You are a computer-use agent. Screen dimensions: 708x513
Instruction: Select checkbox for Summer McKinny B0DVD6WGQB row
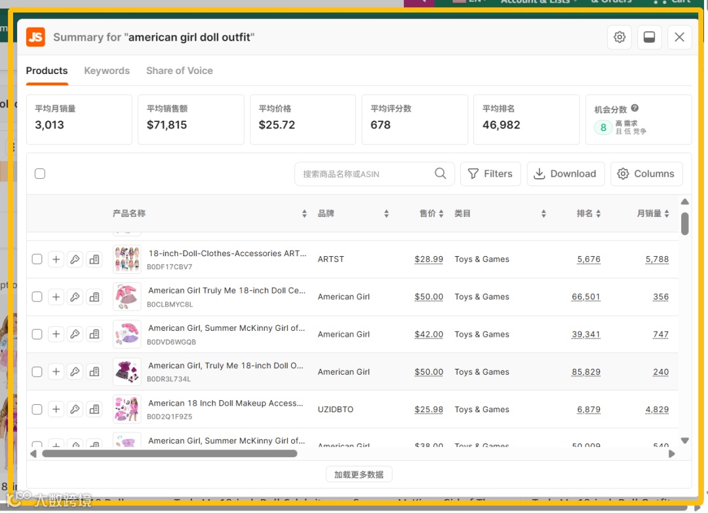37,334
